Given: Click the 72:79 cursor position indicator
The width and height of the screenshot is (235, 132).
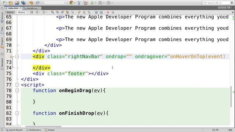Looking at the screenshot, I should pos(215,130).
